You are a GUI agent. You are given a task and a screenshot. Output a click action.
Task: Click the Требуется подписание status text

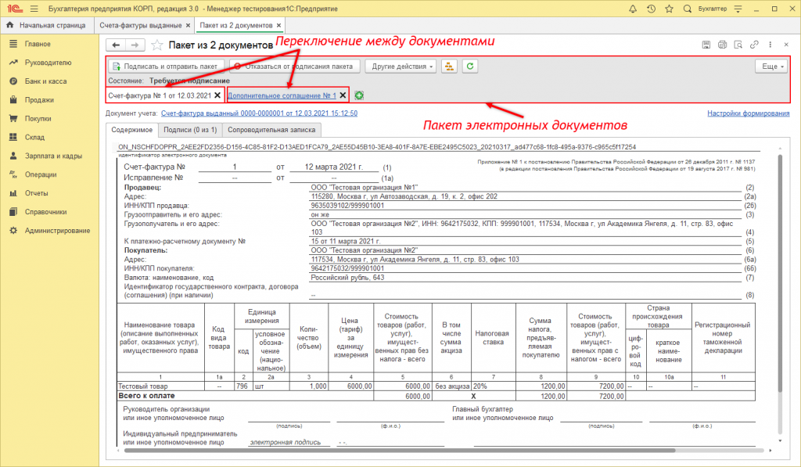point(189,81)
